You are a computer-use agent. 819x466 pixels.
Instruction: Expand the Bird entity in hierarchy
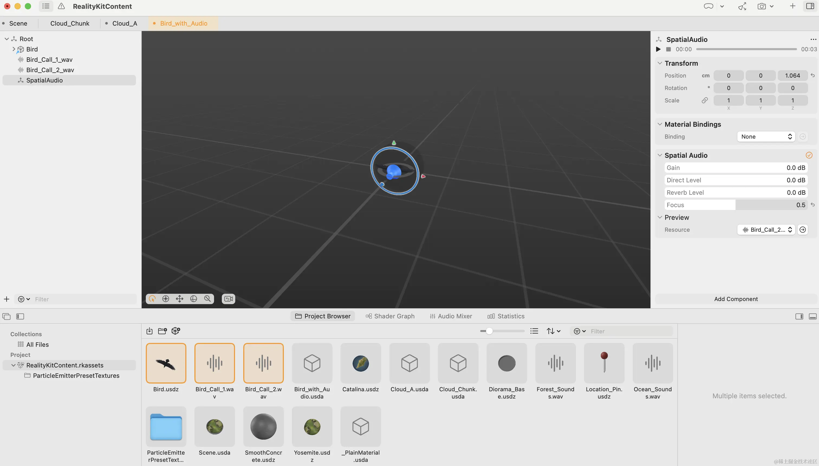coord(14,49)
